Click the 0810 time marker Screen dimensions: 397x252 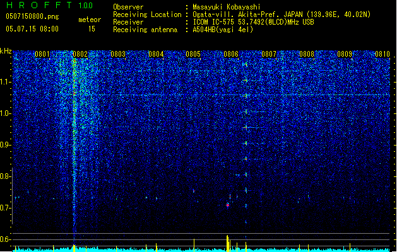[x=382, y=54]
